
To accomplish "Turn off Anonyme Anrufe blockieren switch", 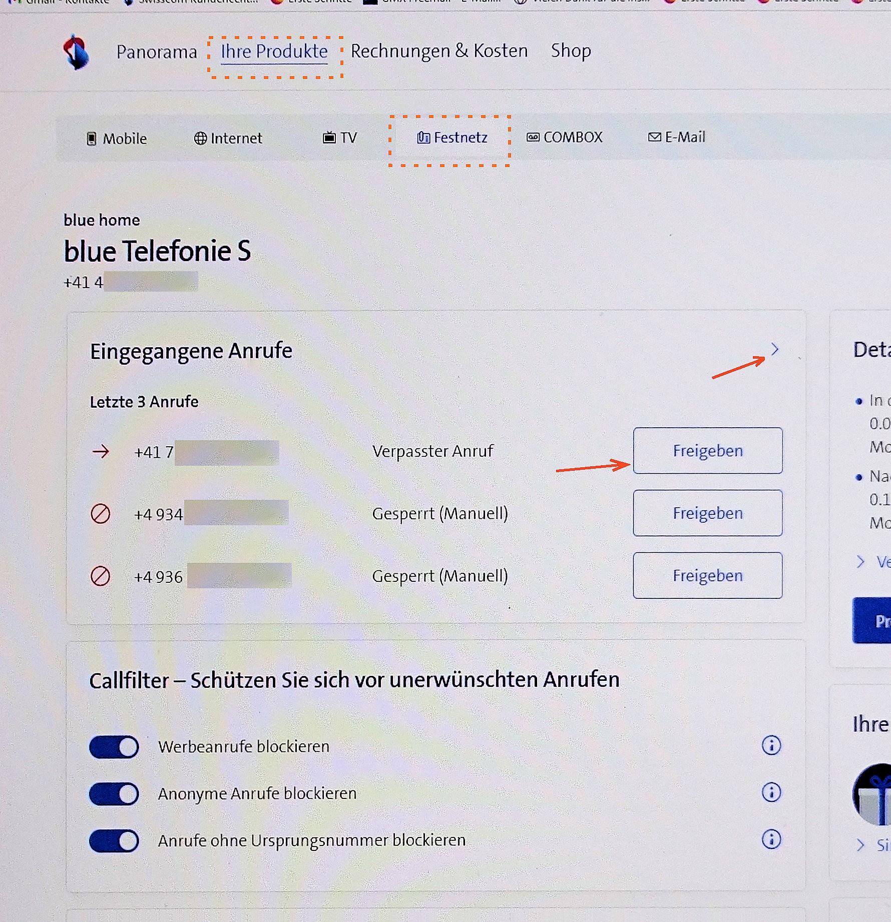I will click(x=114, y=794).
